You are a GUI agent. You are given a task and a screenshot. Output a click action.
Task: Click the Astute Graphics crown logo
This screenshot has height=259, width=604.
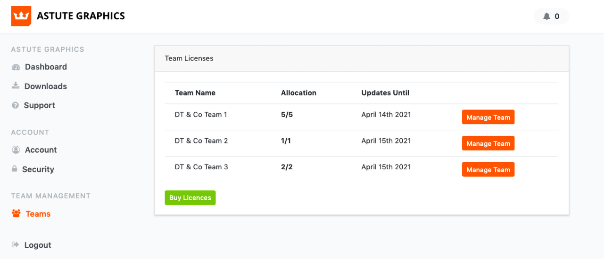(21, 16)
